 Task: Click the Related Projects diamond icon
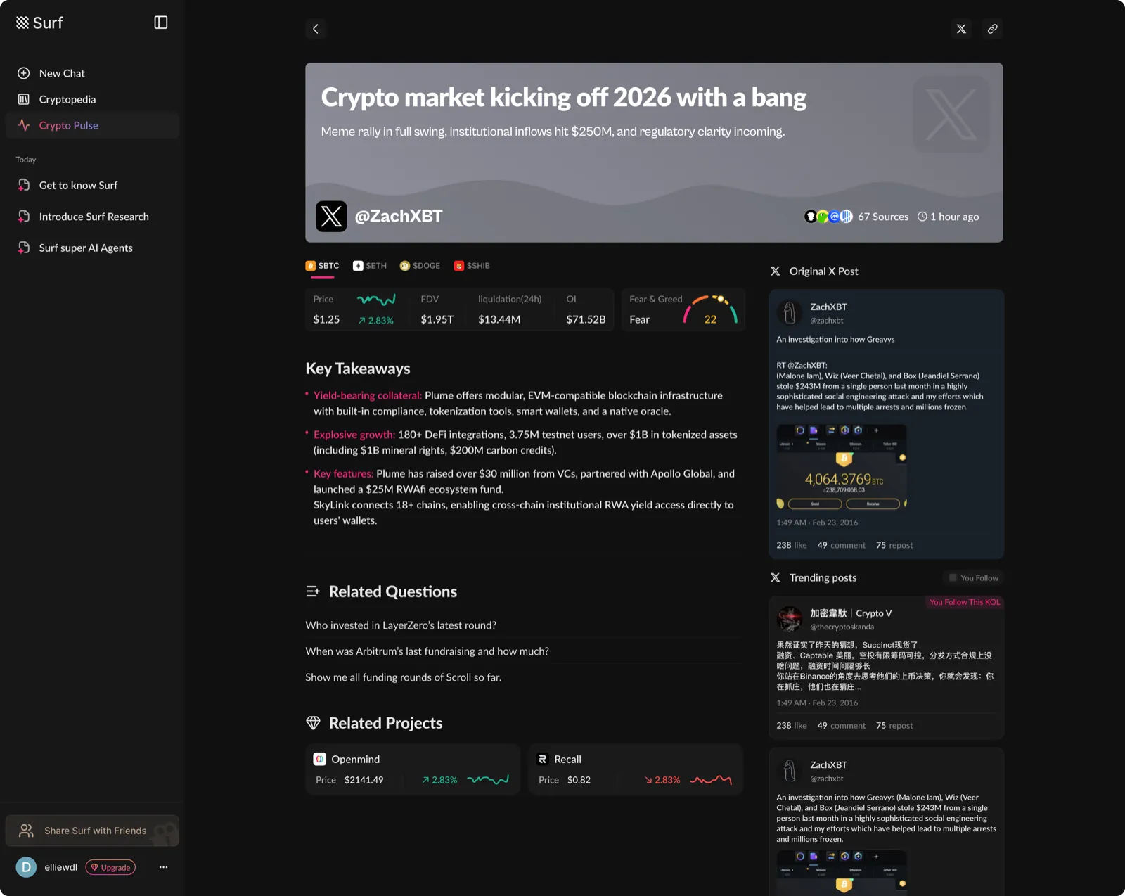tap(313, 723)
